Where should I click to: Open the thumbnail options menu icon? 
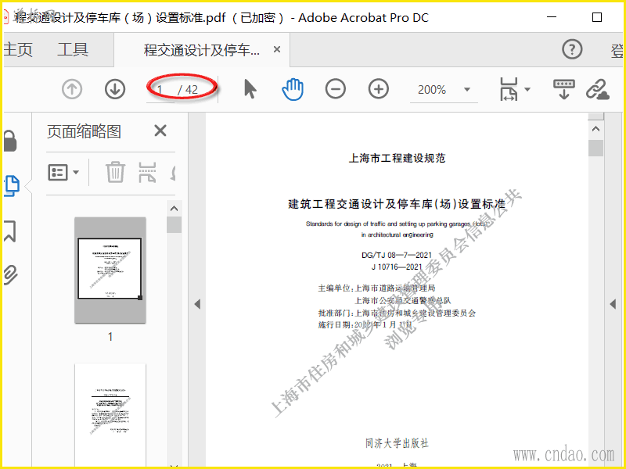pos(63,173)
